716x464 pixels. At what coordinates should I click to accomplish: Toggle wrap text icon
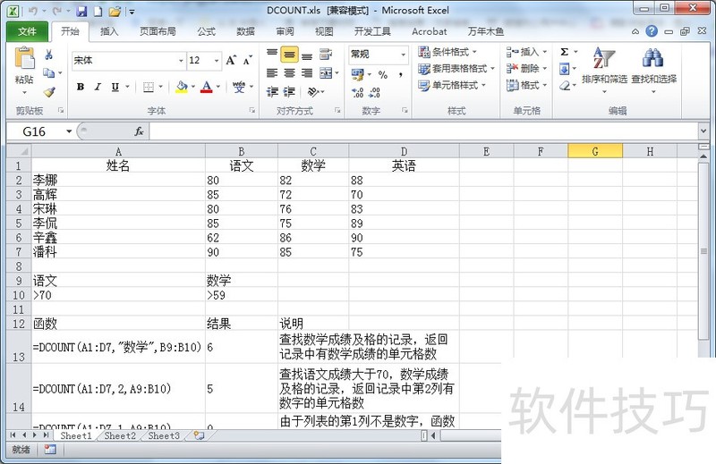click(326, 55)
